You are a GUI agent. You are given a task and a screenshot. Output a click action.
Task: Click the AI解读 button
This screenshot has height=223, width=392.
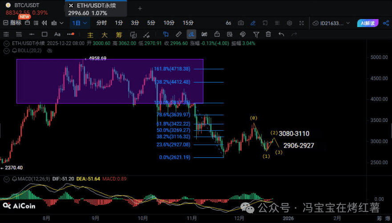[x=368, y=23]
